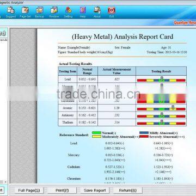Click the 'Normal Range' column header
The height and width of the screenshot is (196, 196).
coord(87,71)
